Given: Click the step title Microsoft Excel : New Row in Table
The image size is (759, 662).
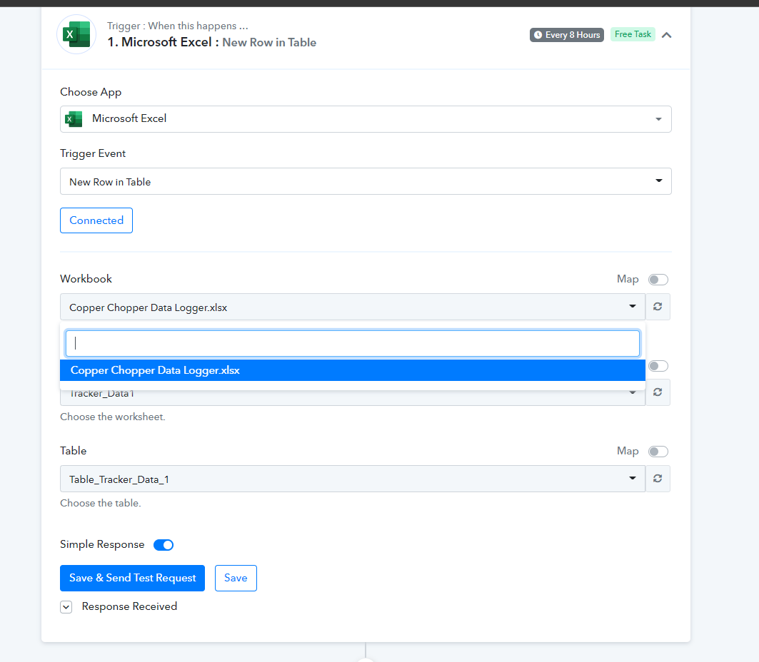Looking at the screenshot, I should [211, 43].
